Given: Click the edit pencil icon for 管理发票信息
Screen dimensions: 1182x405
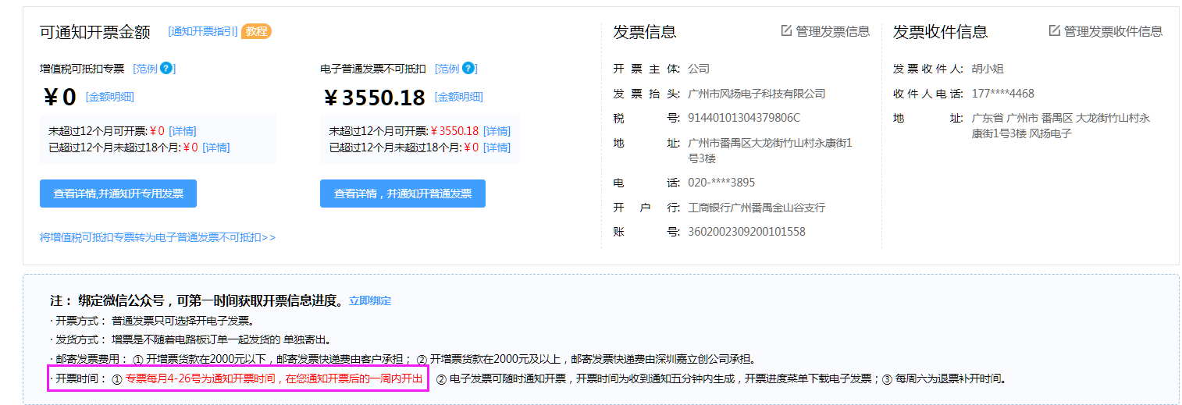Looking at the screenshot, I should (x=786, y=31).
